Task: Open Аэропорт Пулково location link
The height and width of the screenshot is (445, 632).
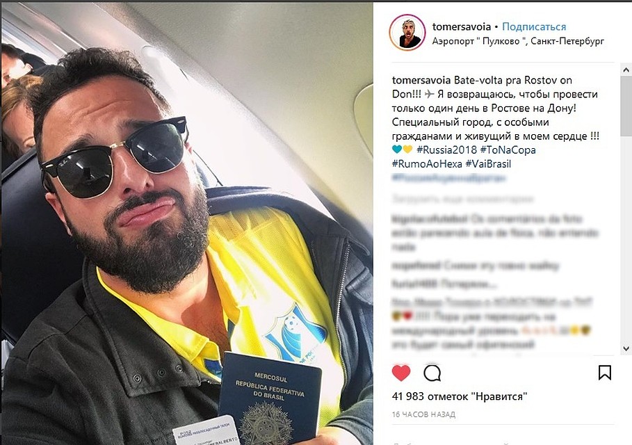Action: [518, 41]
